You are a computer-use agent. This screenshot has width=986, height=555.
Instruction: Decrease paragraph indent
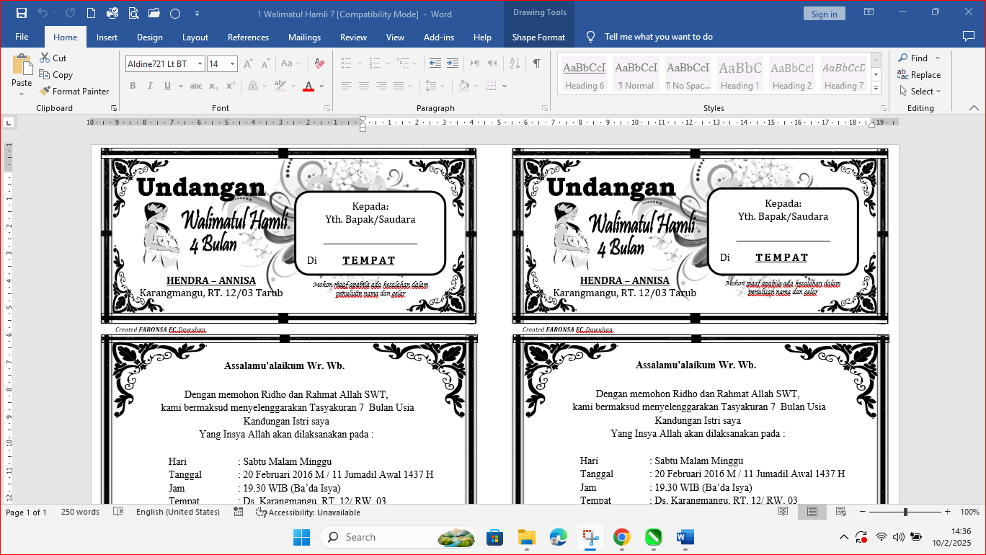(435, 63)
